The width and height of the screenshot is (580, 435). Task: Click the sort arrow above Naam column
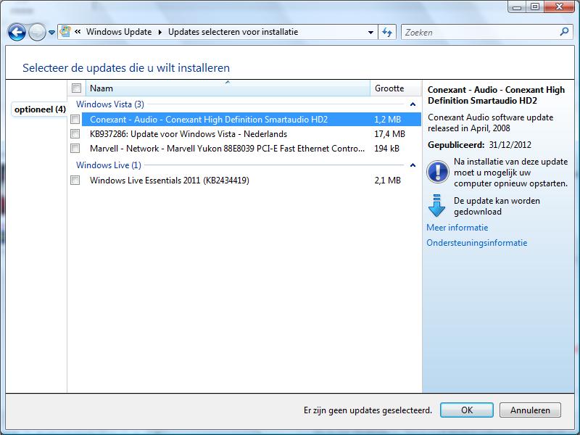point(228,82)
